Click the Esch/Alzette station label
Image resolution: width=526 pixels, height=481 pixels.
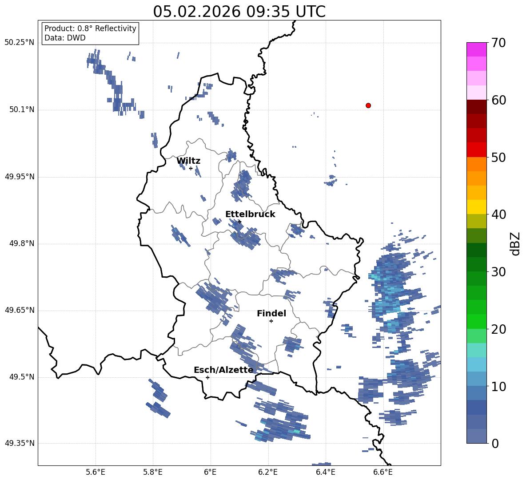pyautogui.click(x=223, y=370)
